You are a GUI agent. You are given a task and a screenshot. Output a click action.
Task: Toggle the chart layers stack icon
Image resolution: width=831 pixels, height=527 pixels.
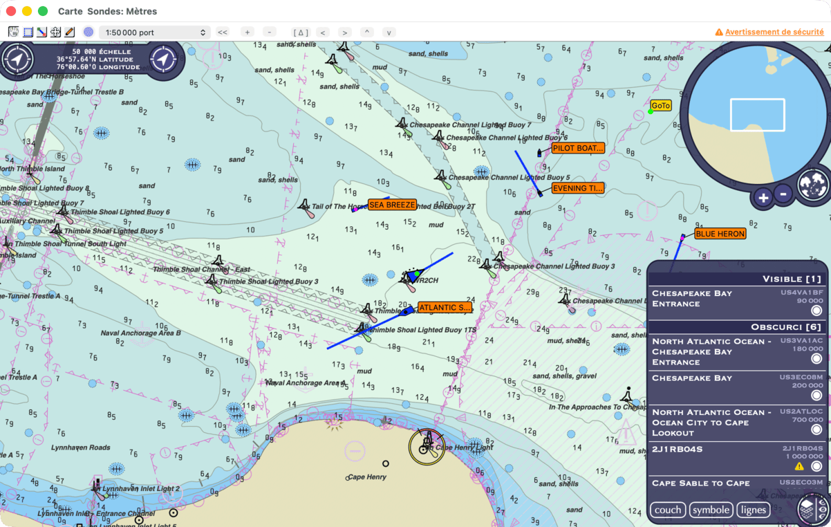[813, 510]
